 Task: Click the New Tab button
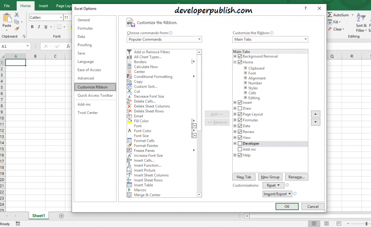pos(243,177)
